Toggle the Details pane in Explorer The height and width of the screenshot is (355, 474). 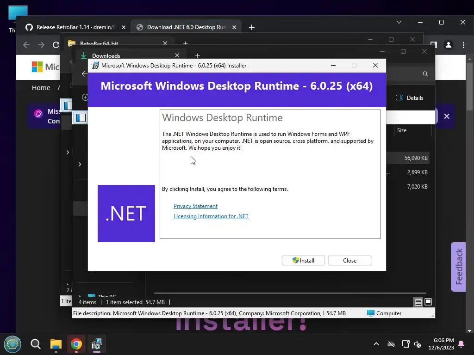pos(410,98)
